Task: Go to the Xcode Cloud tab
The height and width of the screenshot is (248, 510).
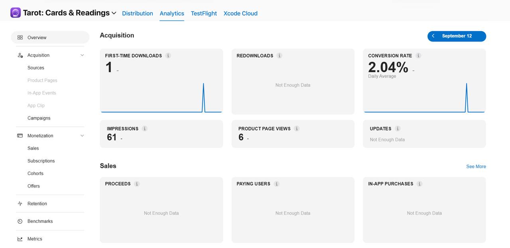Action: 241,13
